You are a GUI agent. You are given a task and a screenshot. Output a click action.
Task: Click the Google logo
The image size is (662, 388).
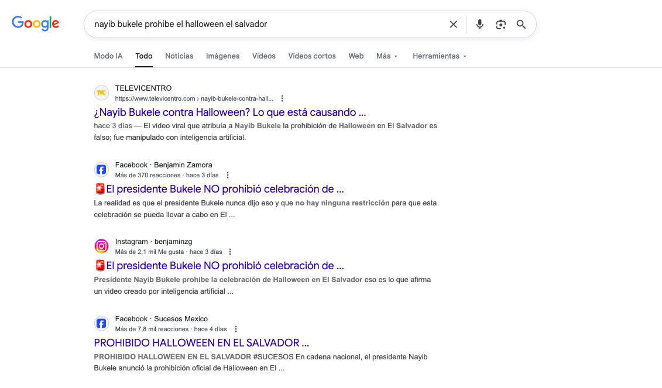[x=36, y=23]
